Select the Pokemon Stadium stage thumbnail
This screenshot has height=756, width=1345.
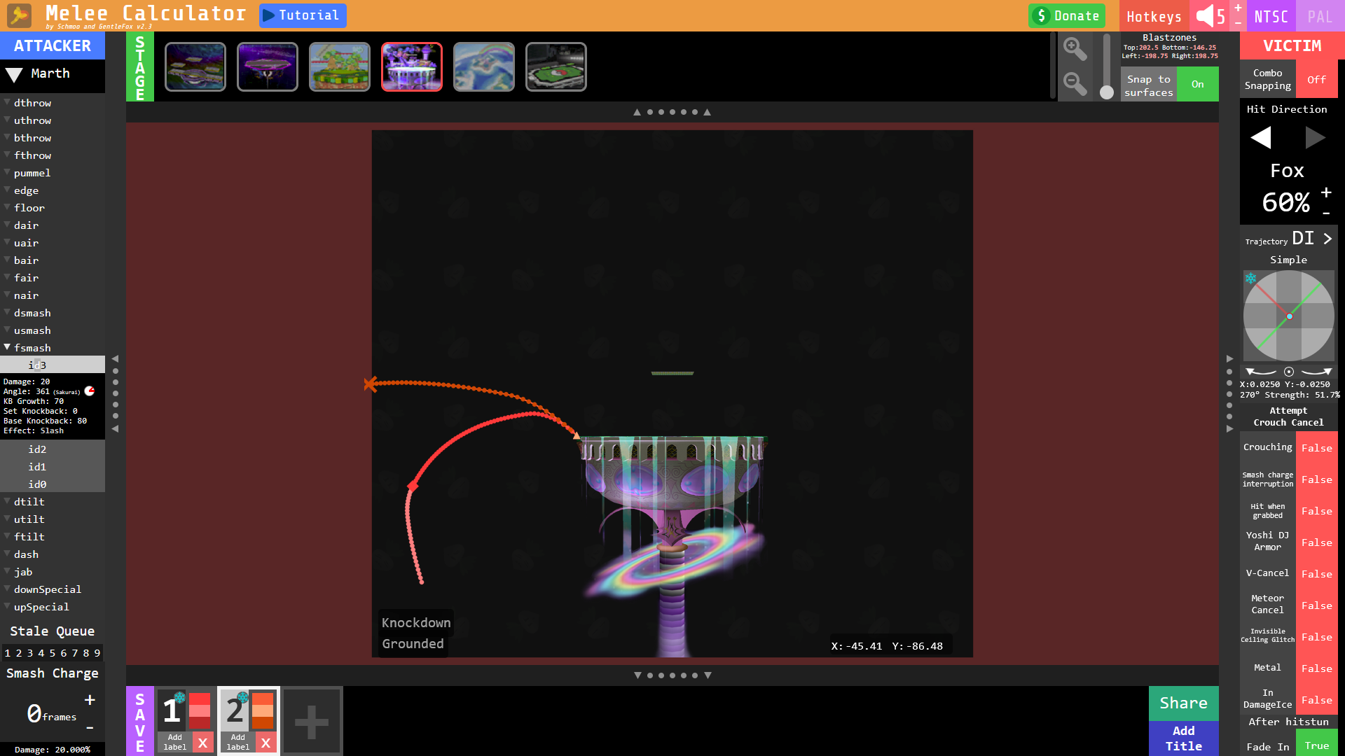coord(556,67)
